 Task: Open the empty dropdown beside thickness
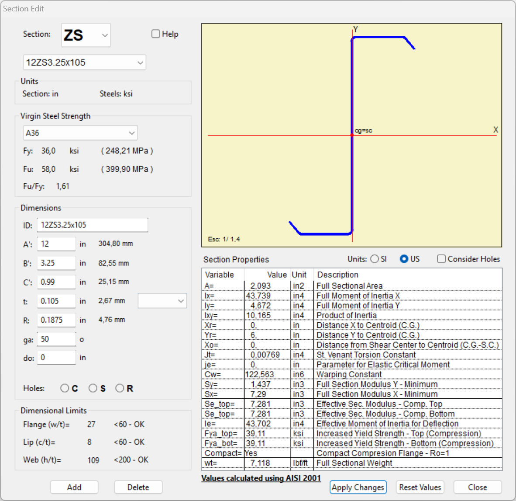(162, 301)
